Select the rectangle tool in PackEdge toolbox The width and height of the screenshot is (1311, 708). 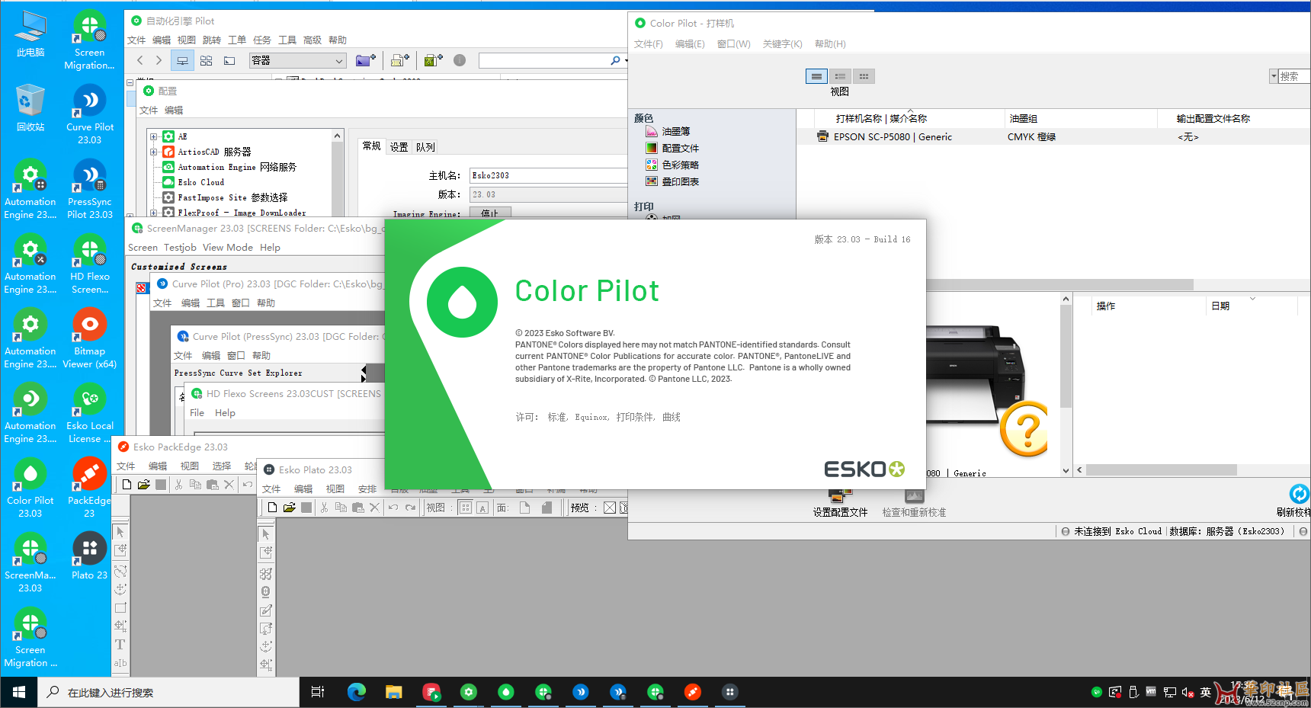[x=120, y=608]
